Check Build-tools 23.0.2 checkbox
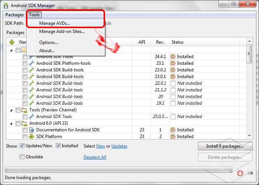This screenshot has height=185, width=259. [x=25, y=70]
